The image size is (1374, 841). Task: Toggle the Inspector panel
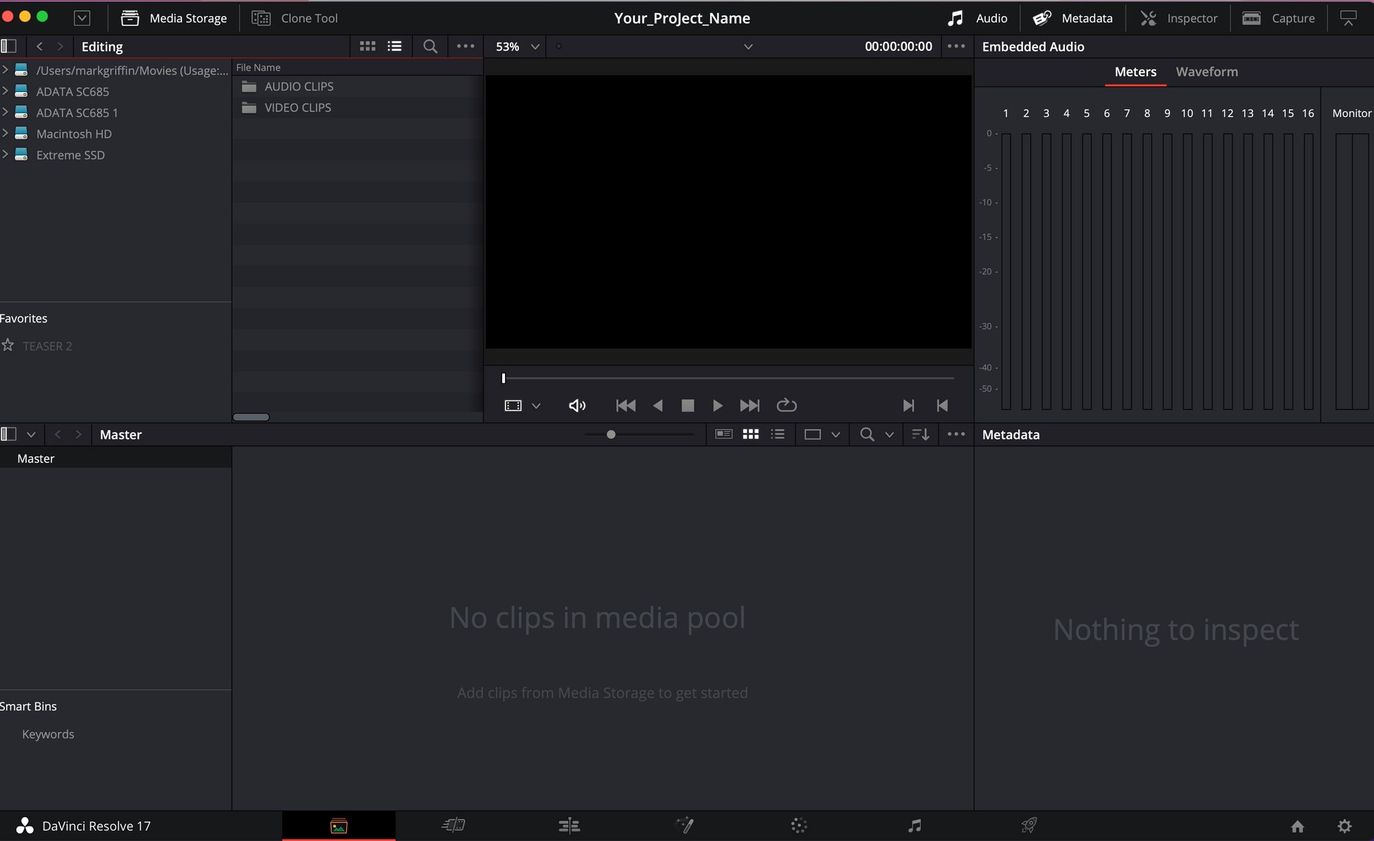(1179, 19)
